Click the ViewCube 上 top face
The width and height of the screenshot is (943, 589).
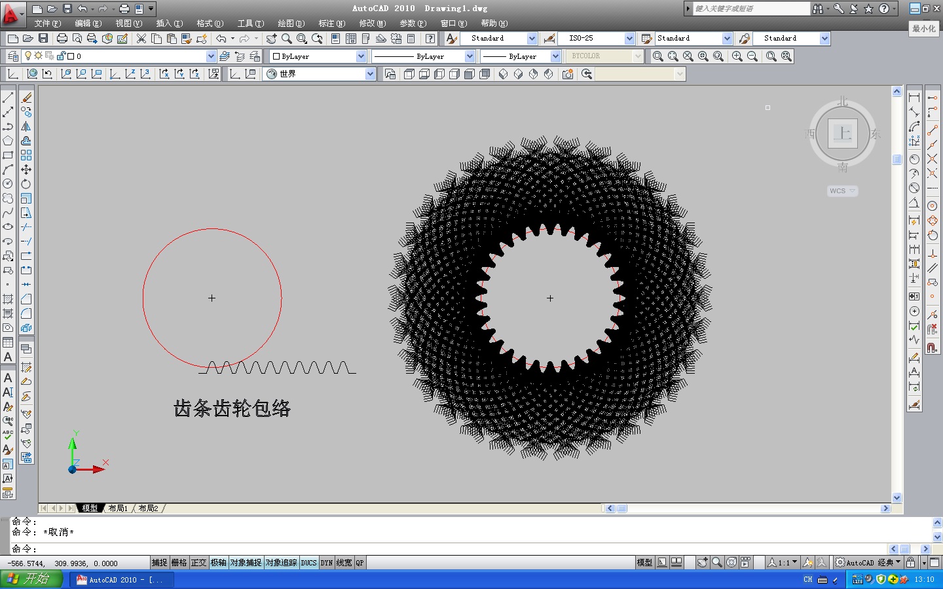(x=843, y=135)
